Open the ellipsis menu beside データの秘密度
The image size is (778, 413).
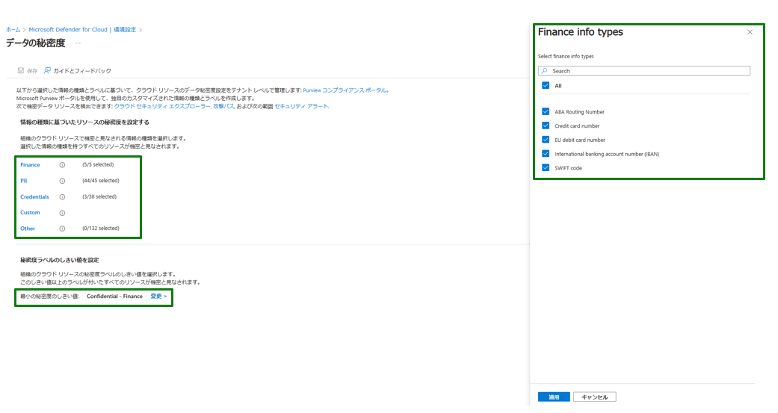click(x=78, y=43)
